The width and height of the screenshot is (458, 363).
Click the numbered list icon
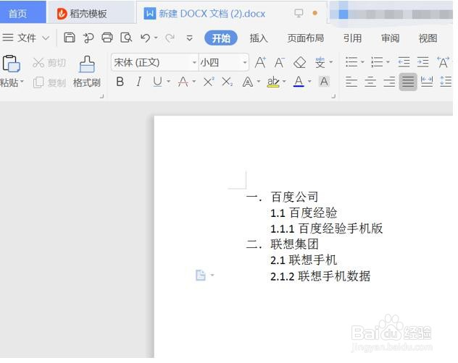point(377,61)
